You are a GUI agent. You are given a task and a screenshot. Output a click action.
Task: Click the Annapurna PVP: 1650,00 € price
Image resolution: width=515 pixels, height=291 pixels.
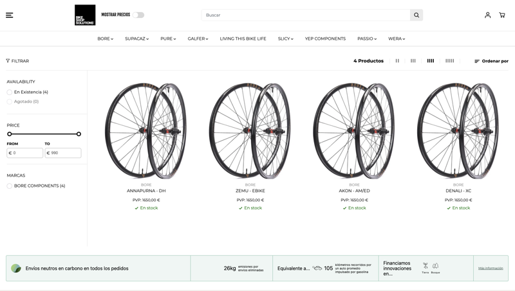(146, 200)
